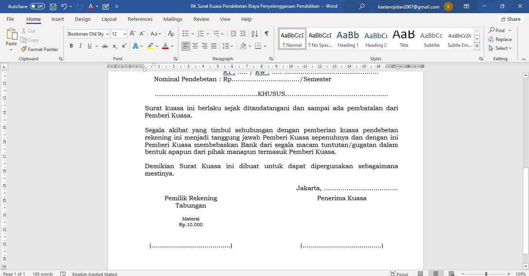529x276 pixels.
Task: Align text left
Action: [186, 46]
